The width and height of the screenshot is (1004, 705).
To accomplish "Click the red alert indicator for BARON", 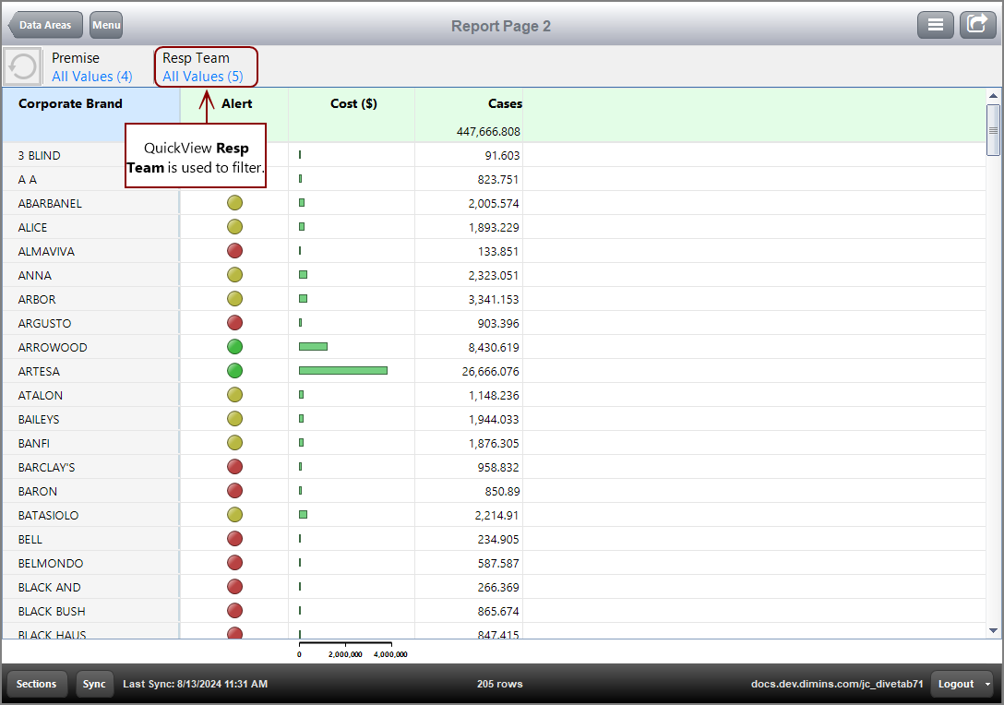I will point(234,490).
